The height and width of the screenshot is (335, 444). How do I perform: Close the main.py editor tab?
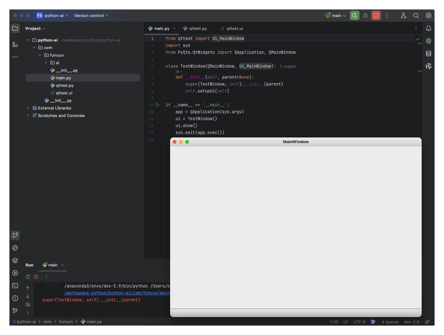coord(174,28)
